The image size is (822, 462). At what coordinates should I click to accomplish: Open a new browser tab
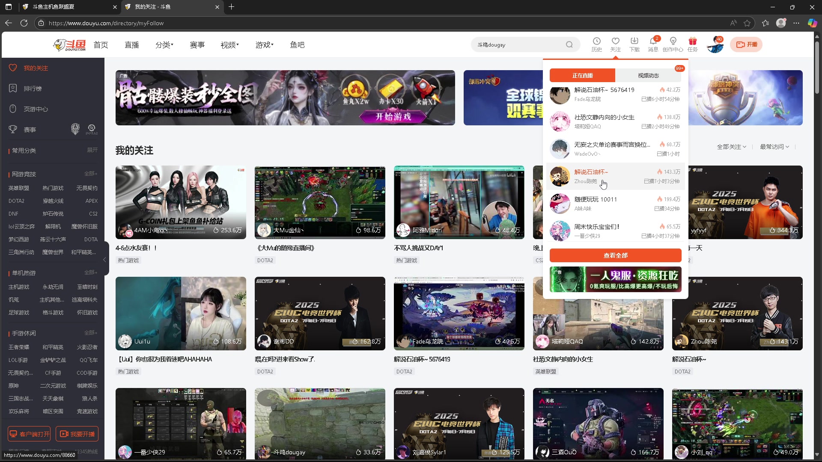(x=232, y=7)
